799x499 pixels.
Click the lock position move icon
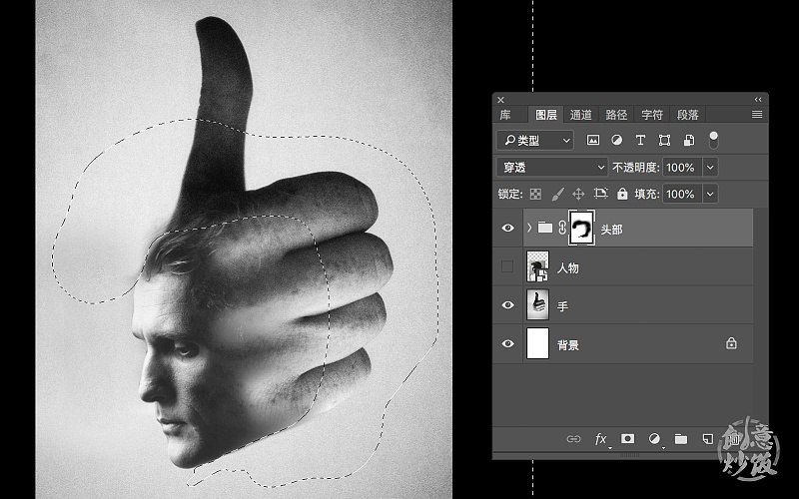[x=579, y=194]
